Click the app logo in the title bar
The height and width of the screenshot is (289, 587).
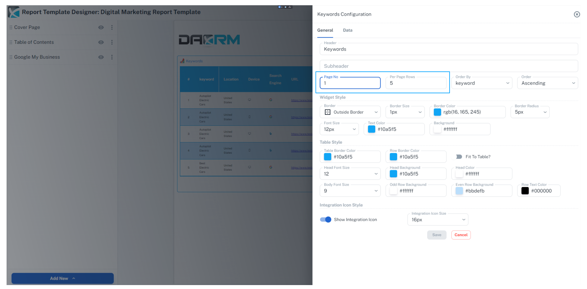coord(14,12)
